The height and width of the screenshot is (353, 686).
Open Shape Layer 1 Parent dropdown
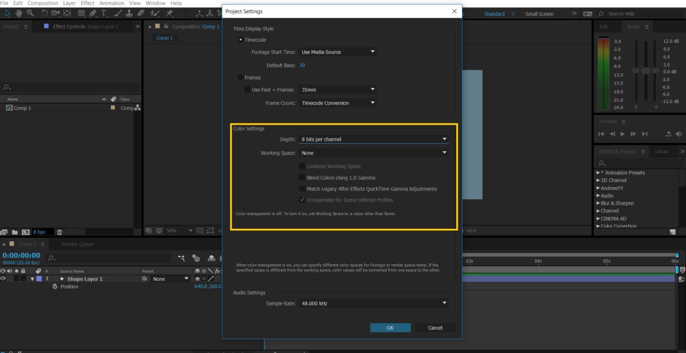coord(170,279)
